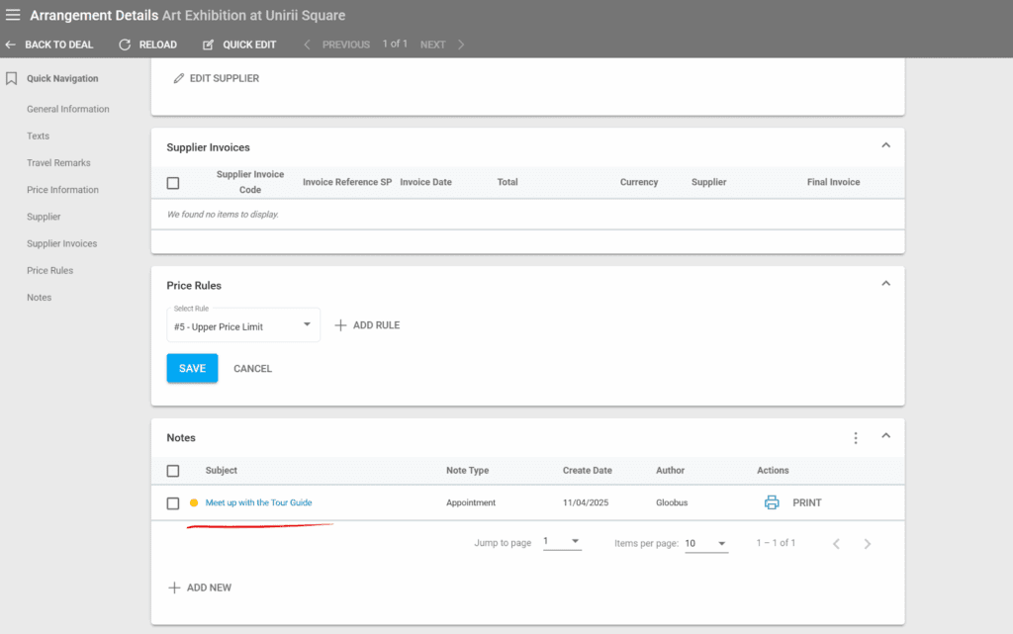Click the plus icon beside Add Rule

tap(340, 325)
